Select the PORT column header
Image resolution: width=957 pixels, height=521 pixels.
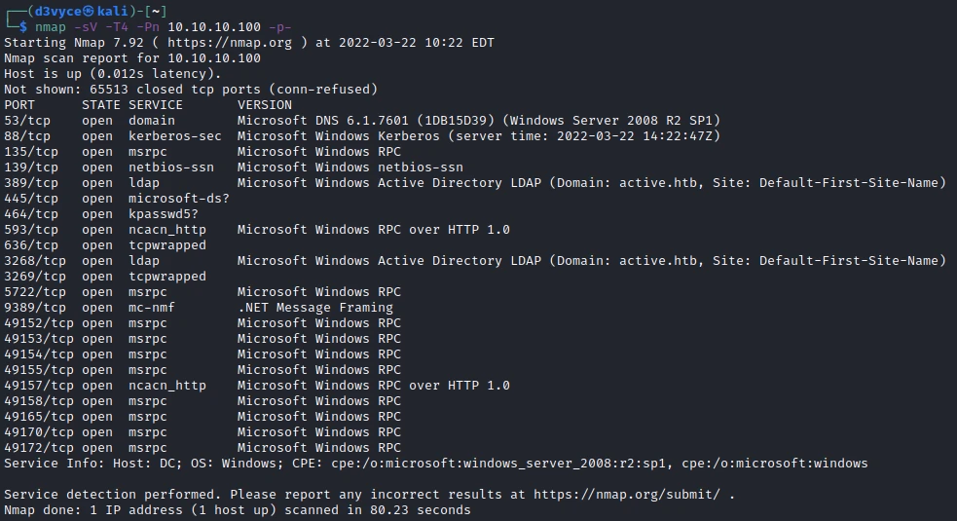pyautogui.click(x=19, y=105)
